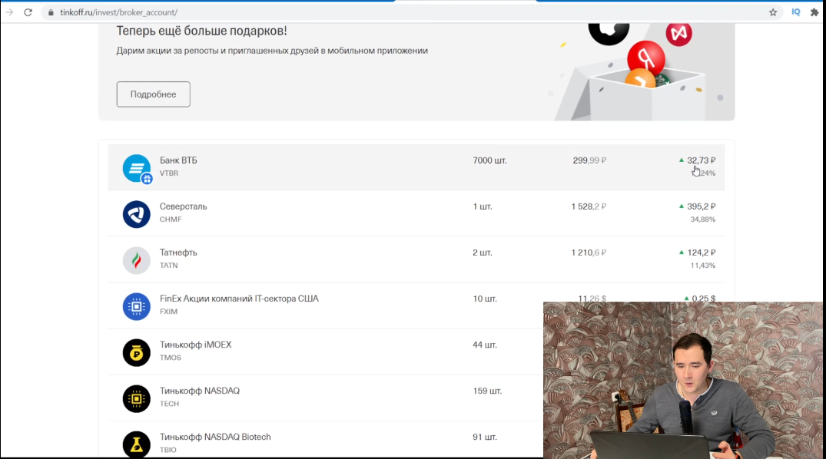Click the browser forward arrow

coord(9,12)
